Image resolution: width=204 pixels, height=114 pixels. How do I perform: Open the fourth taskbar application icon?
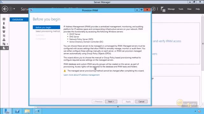tap(37, 111)
